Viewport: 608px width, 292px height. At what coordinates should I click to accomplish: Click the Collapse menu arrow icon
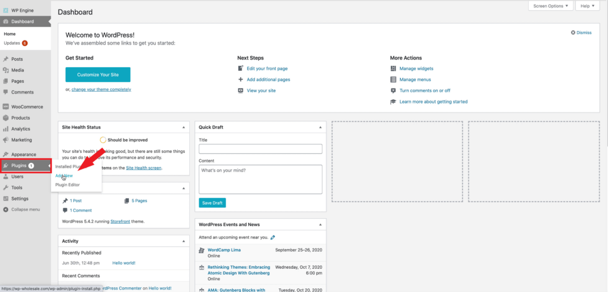pyautogui.click(x=5, y=209)
